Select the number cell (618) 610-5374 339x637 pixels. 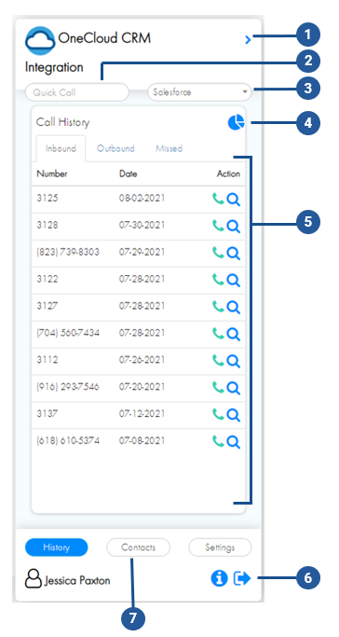click(68, 440)
